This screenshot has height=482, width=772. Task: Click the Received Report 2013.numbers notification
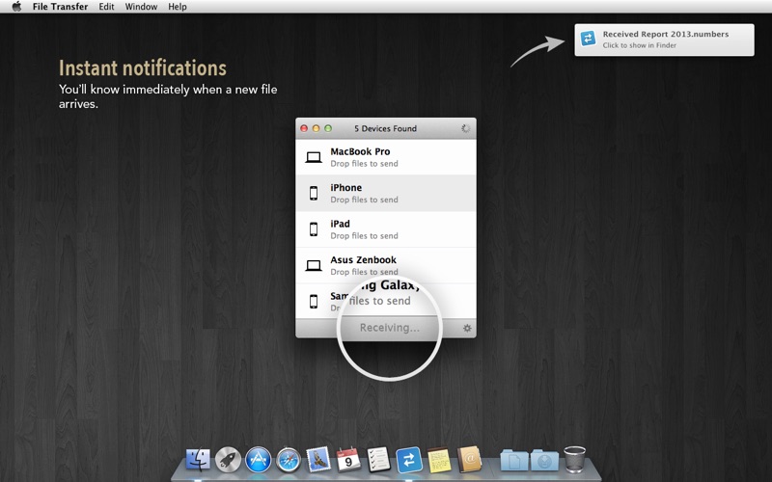(x=664, y=40)
